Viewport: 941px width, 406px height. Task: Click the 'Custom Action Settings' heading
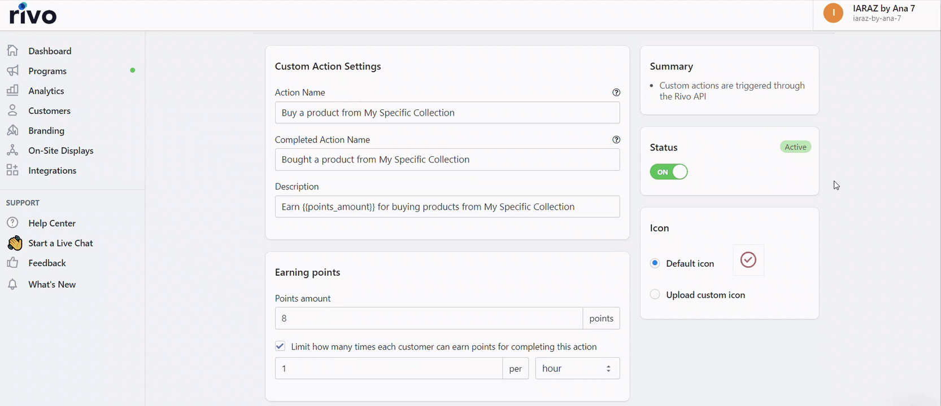click(x=328, y=66)
